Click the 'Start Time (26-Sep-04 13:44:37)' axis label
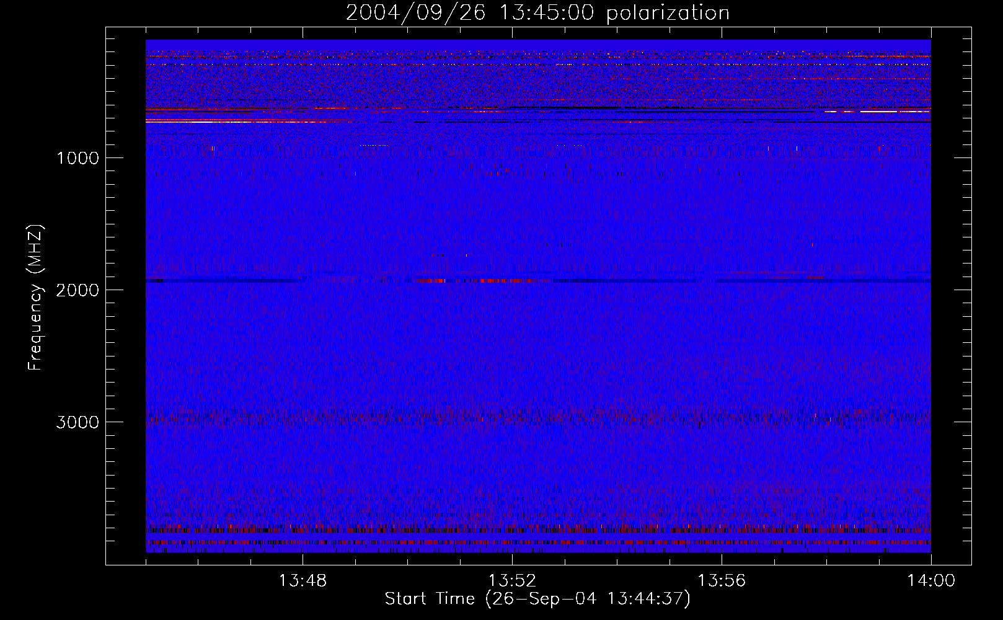 tap(537, 599)
